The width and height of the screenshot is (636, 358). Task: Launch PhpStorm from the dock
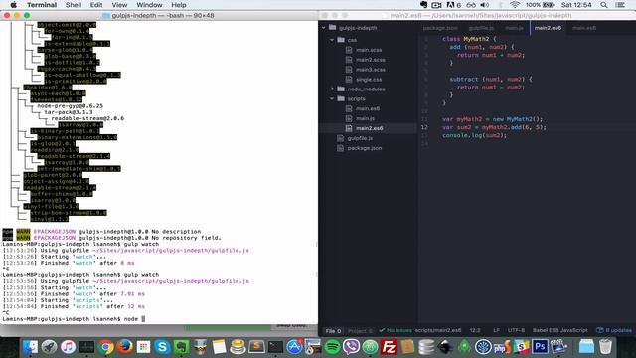[502, 347]
